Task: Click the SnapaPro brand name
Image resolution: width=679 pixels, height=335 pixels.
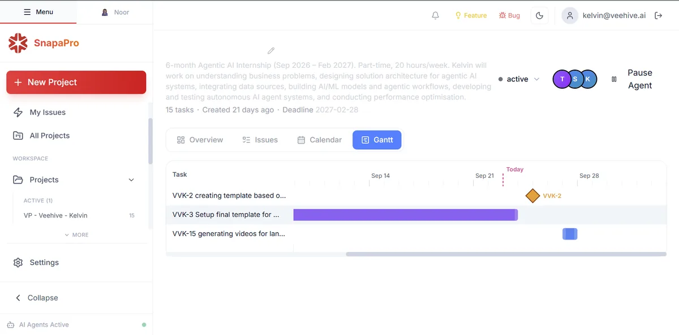Action: 56,43
